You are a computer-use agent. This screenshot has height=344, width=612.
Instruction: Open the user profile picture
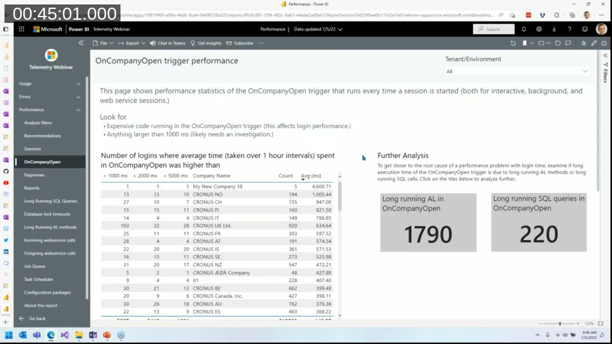601,29
